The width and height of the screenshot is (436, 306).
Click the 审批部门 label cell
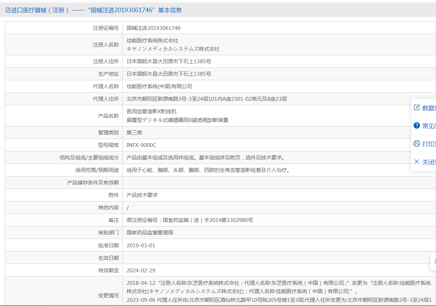pyautogui.click(x=64, y=232)
